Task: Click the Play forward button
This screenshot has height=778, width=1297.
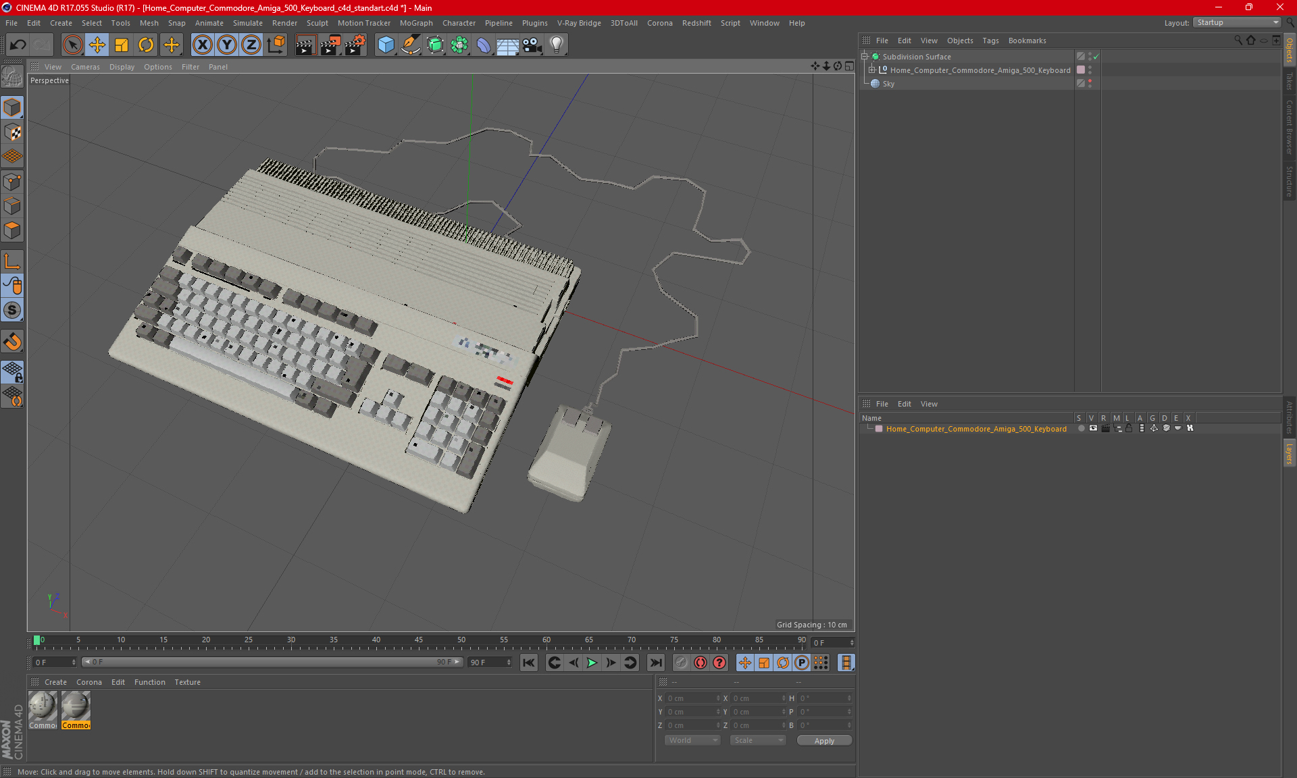Action: tap(592, 663)
